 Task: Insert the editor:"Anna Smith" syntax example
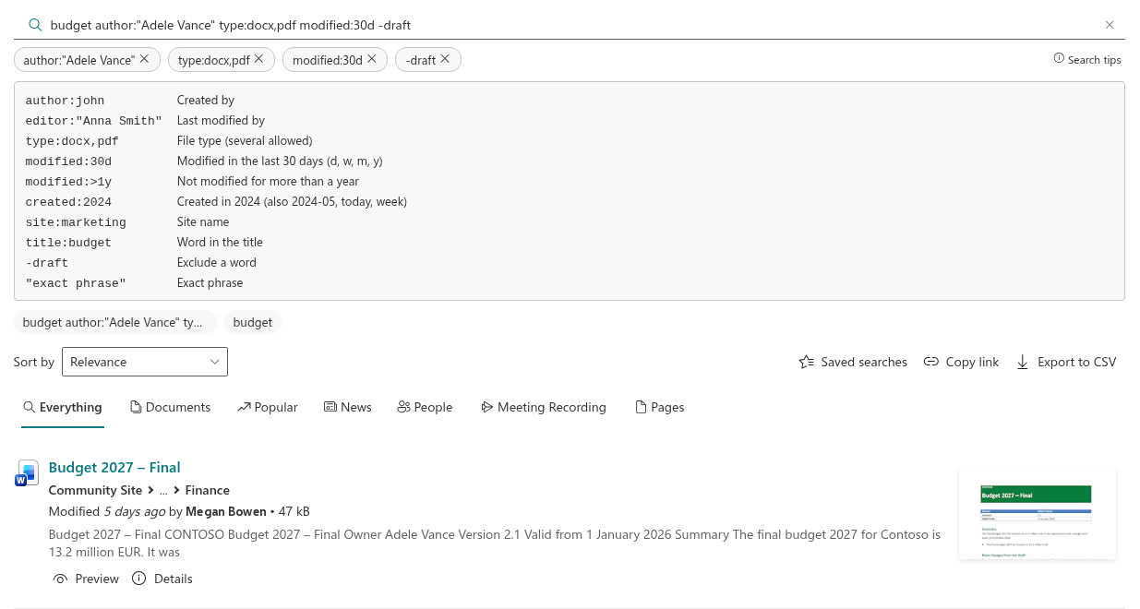point(93,121)
